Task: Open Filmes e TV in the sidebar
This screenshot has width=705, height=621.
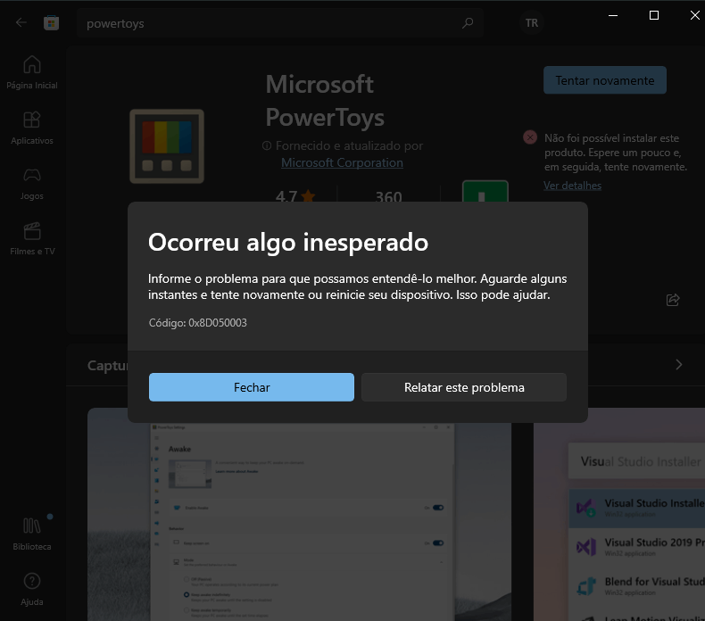Action: 32,239
